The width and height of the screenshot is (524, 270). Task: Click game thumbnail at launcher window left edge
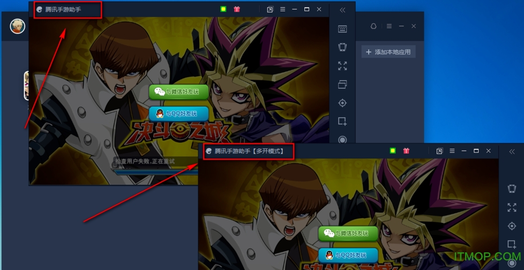click(26, 86)
